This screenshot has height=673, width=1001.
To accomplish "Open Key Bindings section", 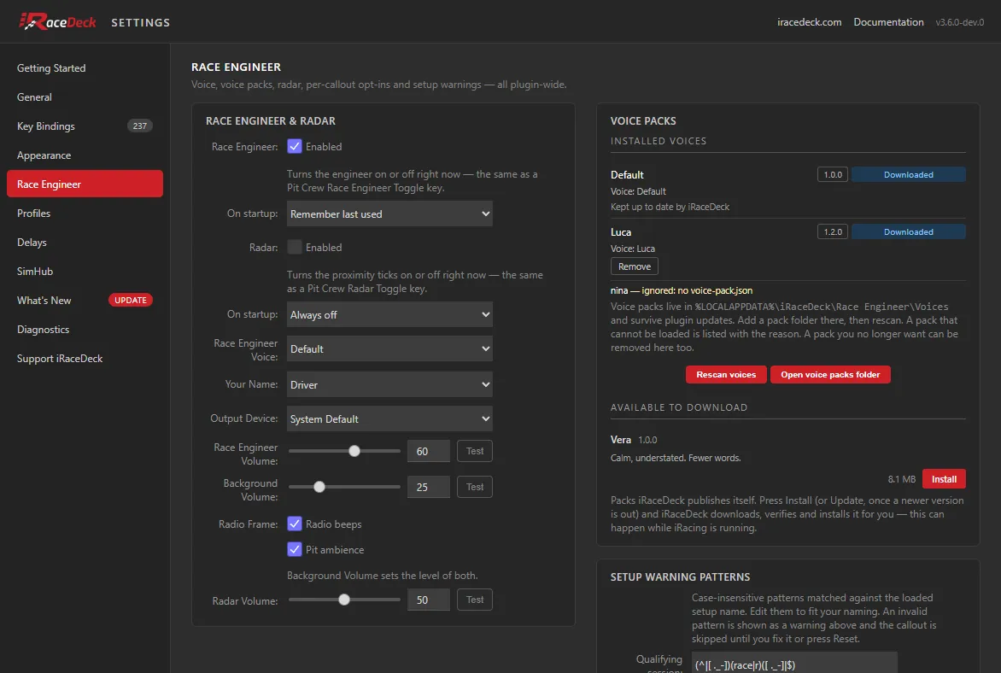I will [85, 126].
